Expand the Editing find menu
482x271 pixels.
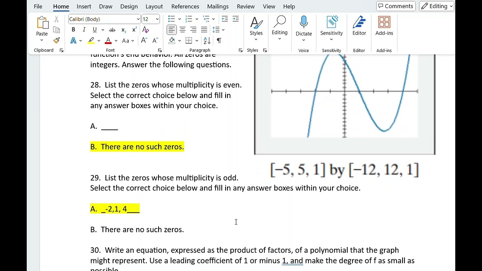[280, 27]
